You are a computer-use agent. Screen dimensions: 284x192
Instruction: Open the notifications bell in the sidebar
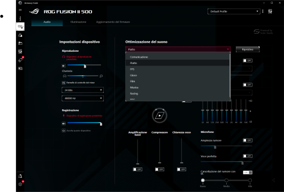coord(20,176)
